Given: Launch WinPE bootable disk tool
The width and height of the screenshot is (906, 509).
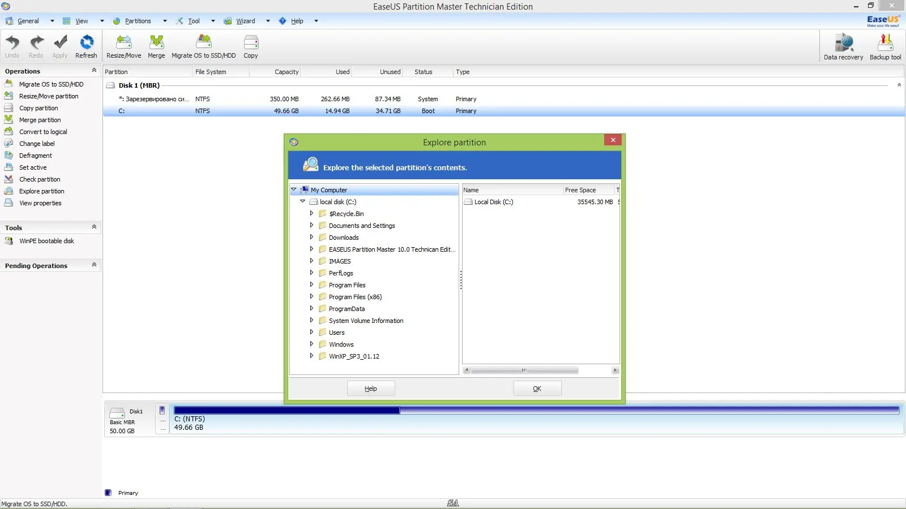Looking at the screenshot, I should (x=46, y=241).
